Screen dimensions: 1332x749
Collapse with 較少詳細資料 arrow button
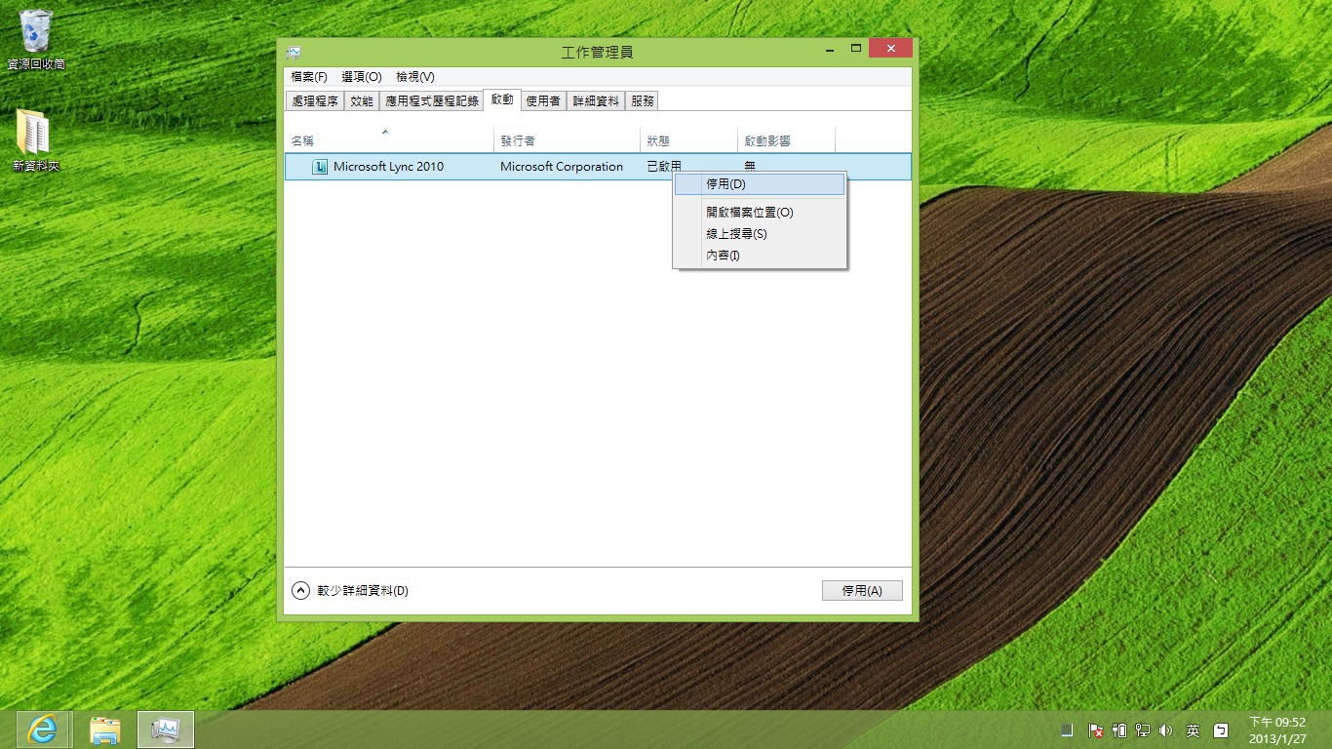click(300, 590)
